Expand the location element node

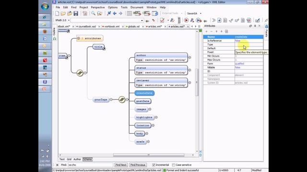153,125
